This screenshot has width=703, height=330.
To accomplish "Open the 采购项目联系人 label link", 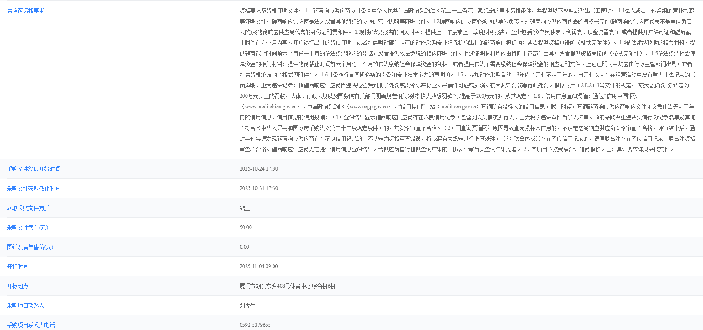I will click(x=25, y=306).
